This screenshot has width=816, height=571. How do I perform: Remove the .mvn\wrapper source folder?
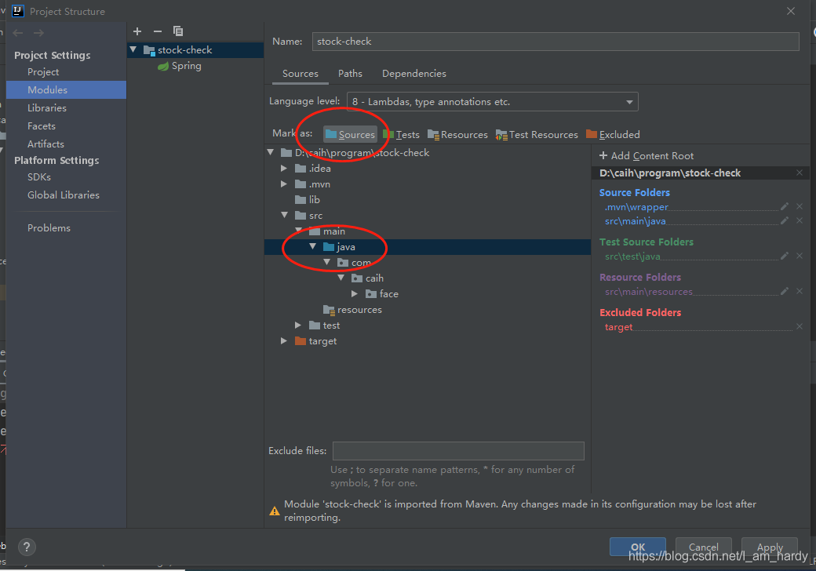click(x=799, y=206)
